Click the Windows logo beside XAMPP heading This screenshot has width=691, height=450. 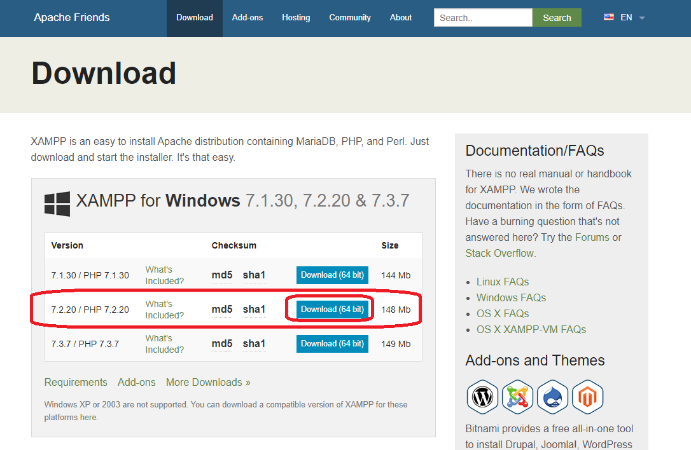tap(57, 204)
